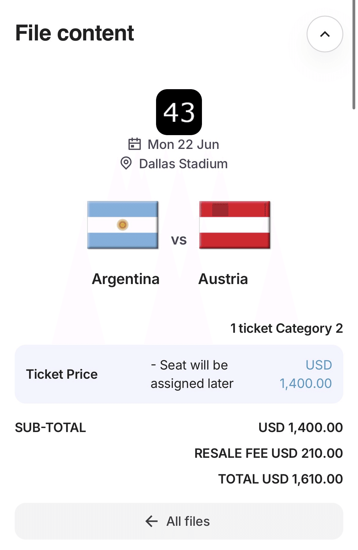Viewport: 358px width, 550px height.
Task: Click the calendar icon beside the date
Action: (x=134, y=144)
